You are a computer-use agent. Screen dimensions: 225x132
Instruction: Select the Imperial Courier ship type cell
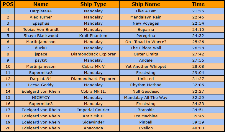click(93, 110)
